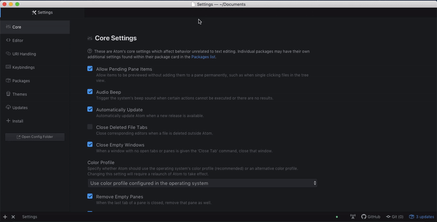Open the Core settings section

tap(35, 27)
